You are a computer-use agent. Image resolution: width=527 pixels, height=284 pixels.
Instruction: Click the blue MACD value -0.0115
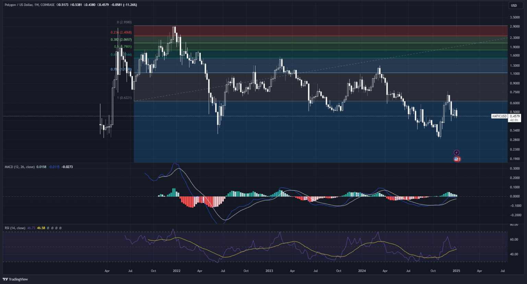click(x=54, y=167)
